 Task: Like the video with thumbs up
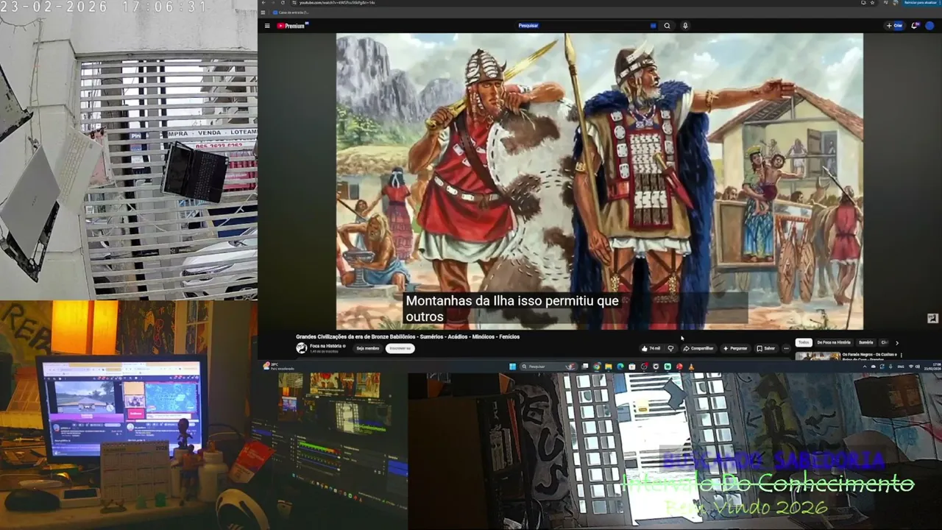click(651, 348)
